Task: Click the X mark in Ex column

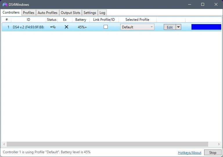Action: tap(66, 27)
